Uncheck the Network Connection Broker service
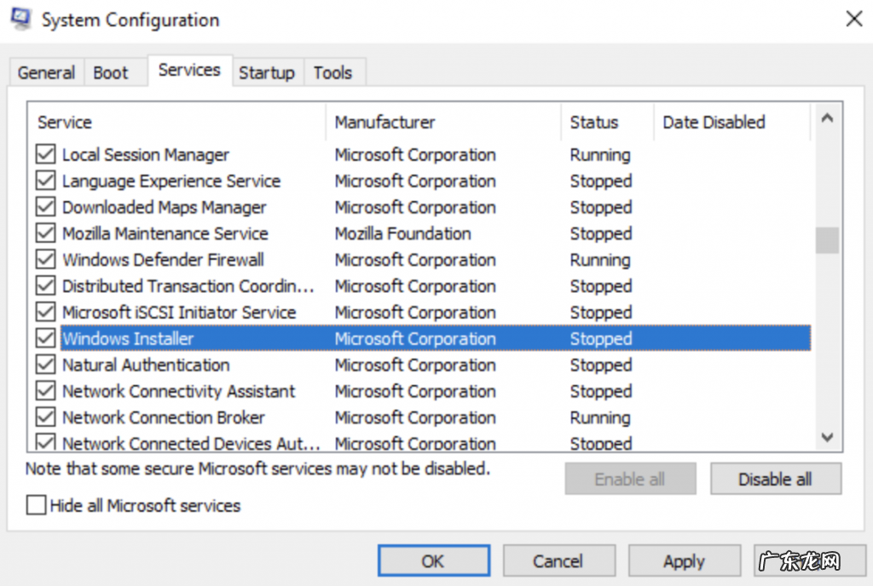Image resolution: width=873 pixels, height=586 pixels. click(45, 417)
